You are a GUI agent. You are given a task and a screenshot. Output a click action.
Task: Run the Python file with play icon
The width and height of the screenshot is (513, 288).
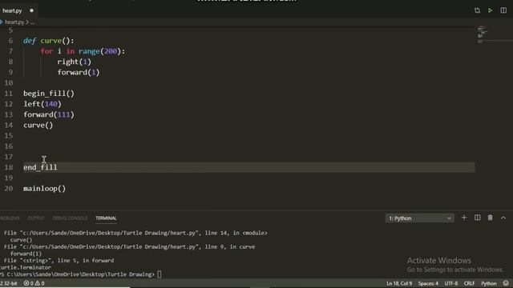pos(490,10)
